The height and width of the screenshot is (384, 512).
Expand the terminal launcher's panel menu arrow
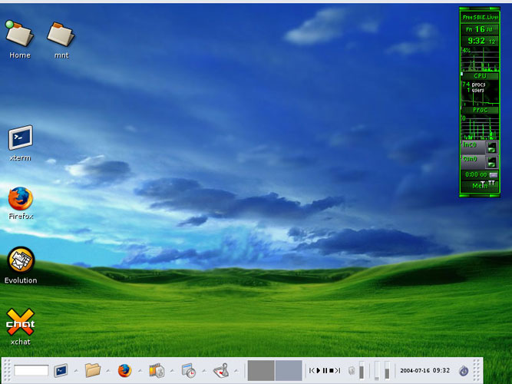click(x=76, y=371)
